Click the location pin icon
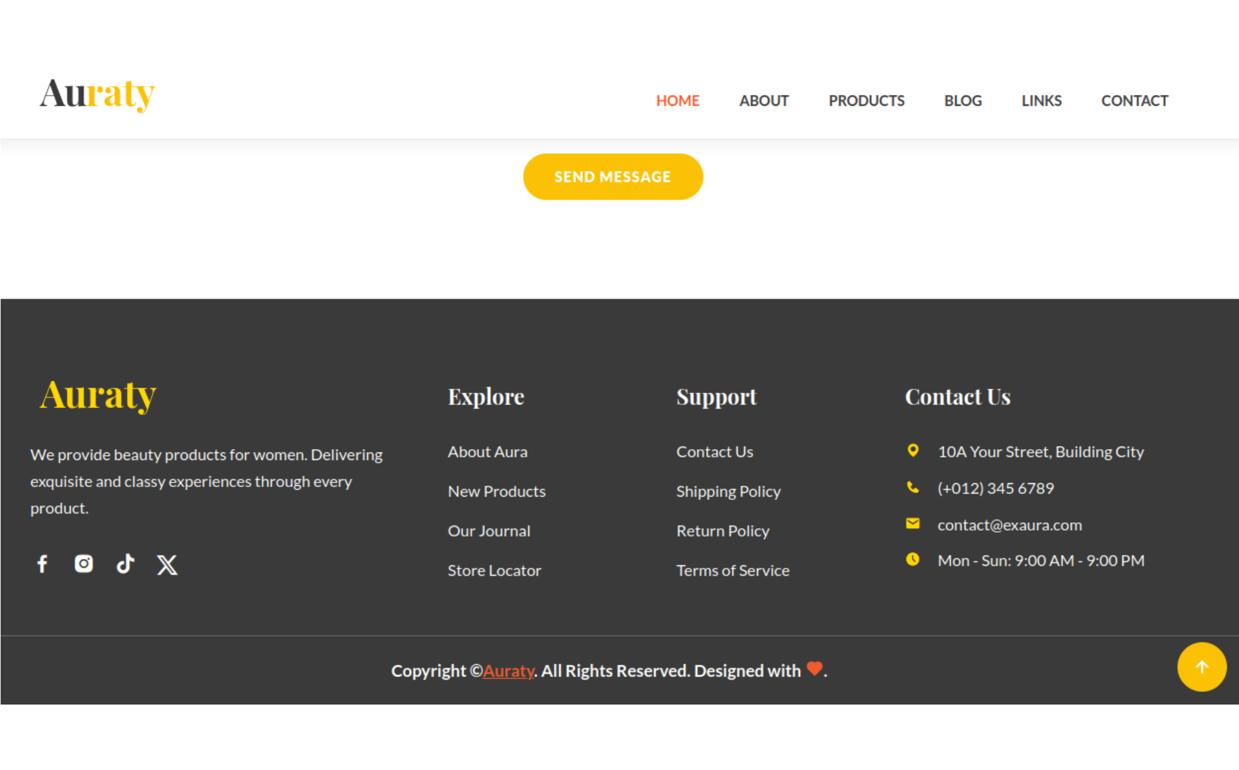This screenshot has width=1239, height=770. click(x=912, y=450)
